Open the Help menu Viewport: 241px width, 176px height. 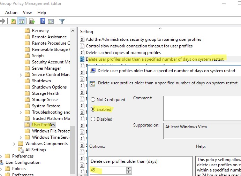pos(42,13)
